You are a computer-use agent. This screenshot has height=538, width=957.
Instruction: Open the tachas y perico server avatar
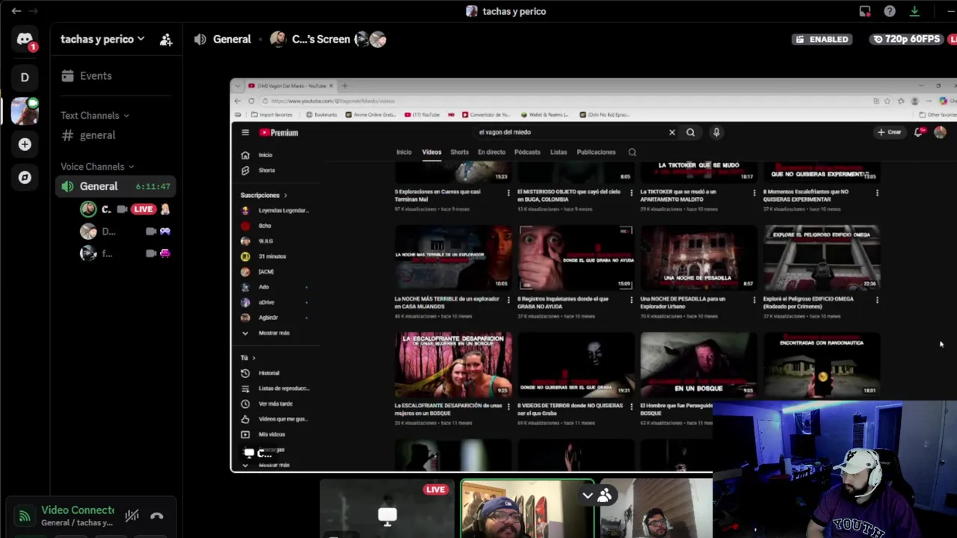click(x=25, y=111)
